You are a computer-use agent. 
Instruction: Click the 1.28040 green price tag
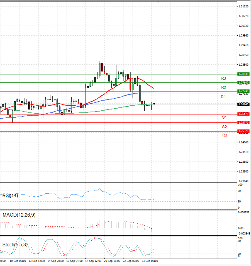click(x=244, y=74)
